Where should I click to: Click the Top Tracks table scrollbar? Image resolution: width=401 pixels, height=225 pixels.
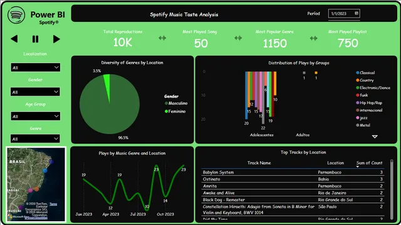[391, 189]
